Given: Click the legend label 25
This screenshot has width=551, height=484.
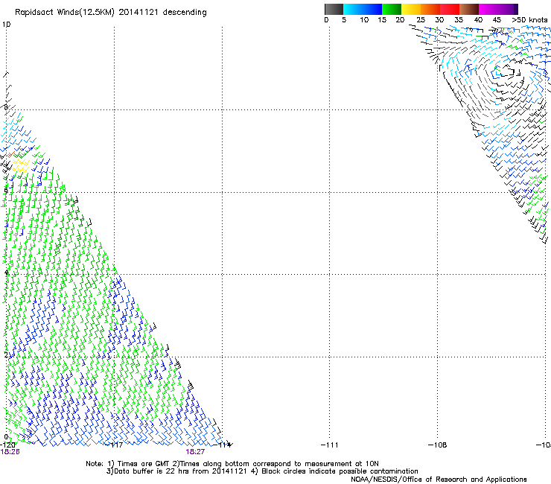Looking at the screenshot, I should pyautogui.click(x=421, y=20).
